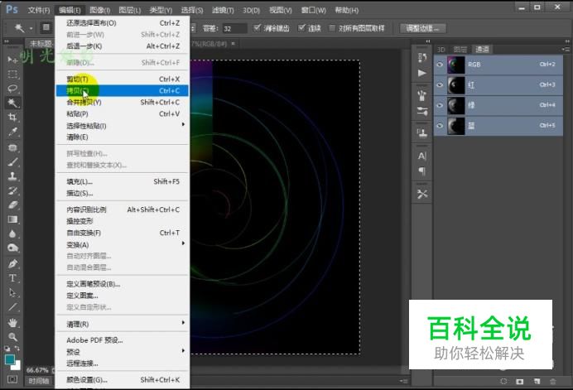
Task: Uncheck the 连续 checkbox
Action: [x=301, y=28]
